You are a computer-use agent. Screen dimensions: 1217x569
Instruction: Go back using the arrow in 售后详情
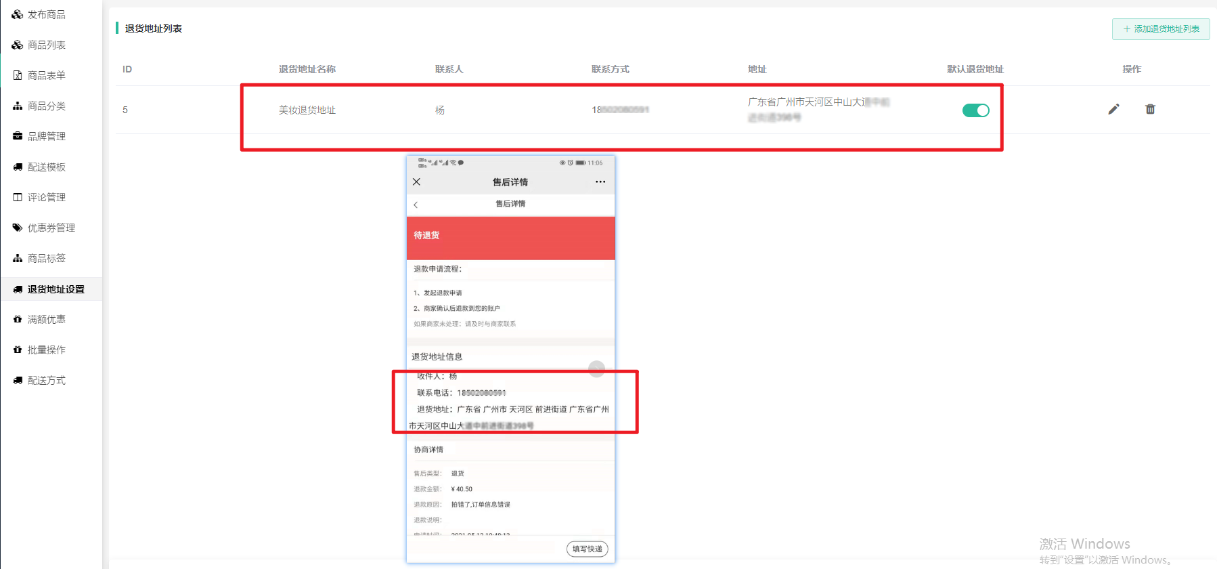[x=416, y=204]
